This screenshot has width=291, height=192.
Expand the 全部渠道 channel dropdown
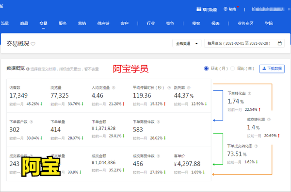point(187,44)
